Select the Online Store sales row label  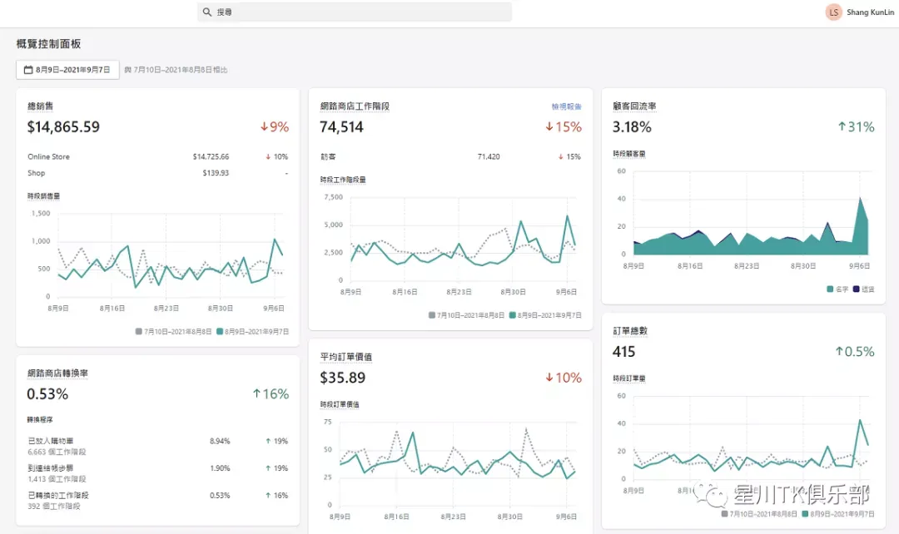pyautogui.click(x=49, y=156)
